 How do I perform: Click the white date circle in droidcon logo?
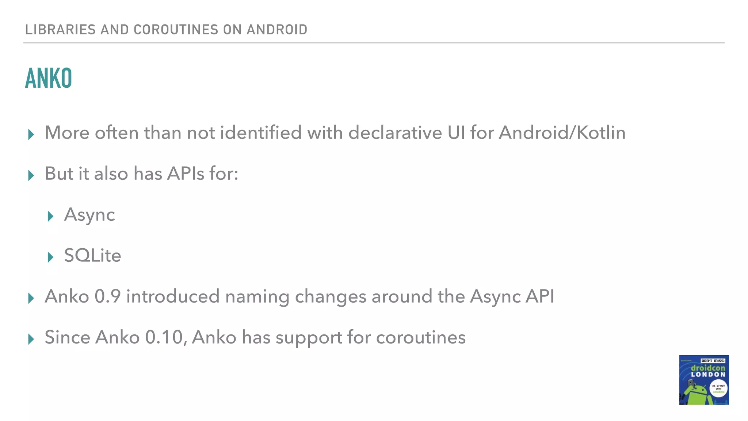pos(718,389)
